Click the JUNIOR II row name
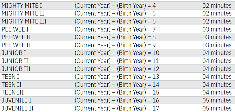 pyautogui.click(x=15, y=61)
